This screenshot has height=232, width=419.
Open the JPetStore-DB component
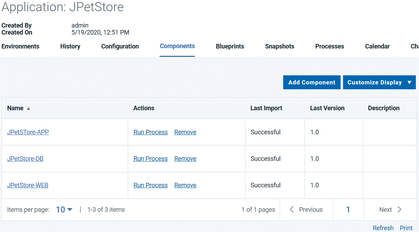25,158
